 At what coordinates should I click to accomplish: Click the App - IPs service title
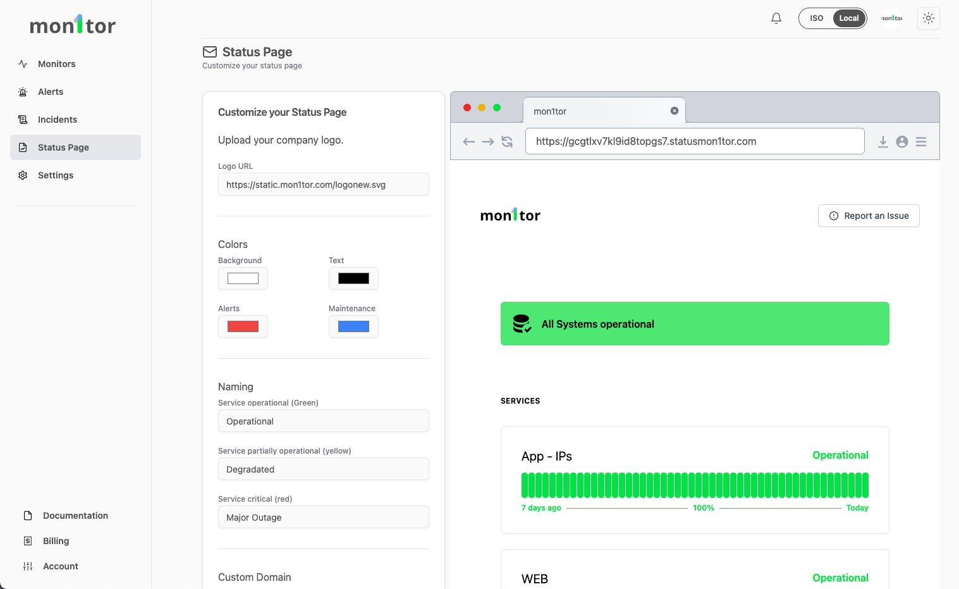tap(547, 456)
